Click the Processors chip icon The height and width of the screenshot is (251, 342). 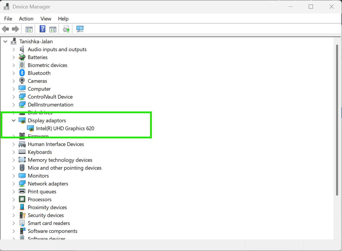click(x=22, y=199)
